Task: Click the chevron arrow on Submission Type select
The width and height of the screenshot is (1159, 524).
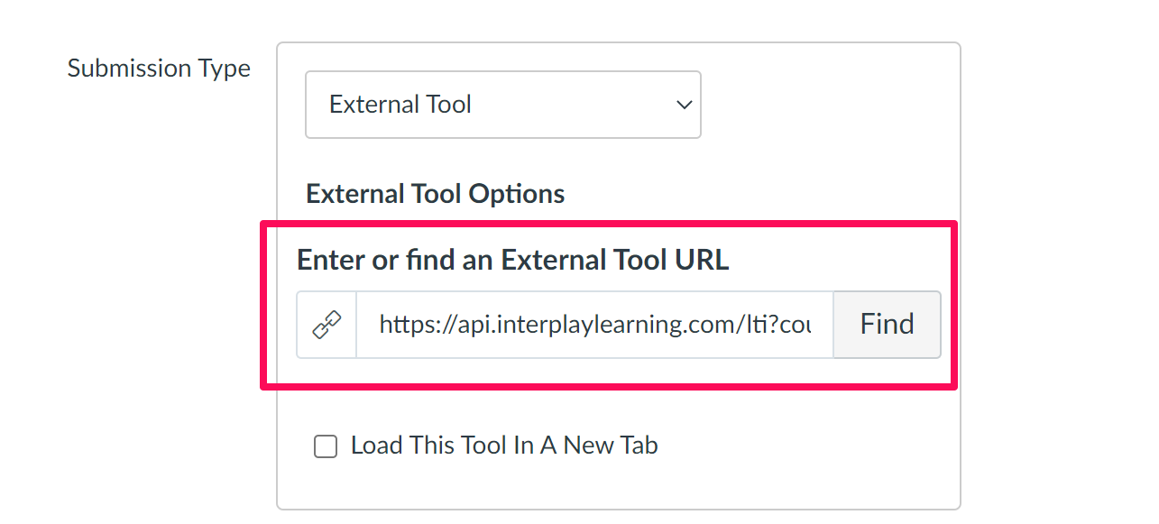Action: [684, 105]
